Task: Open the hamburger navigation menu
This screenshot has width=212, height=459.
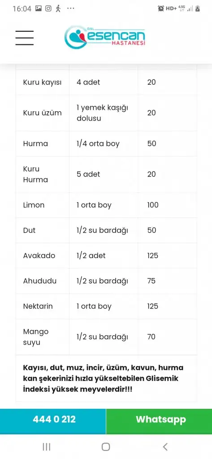Action: tap(25, 38)
